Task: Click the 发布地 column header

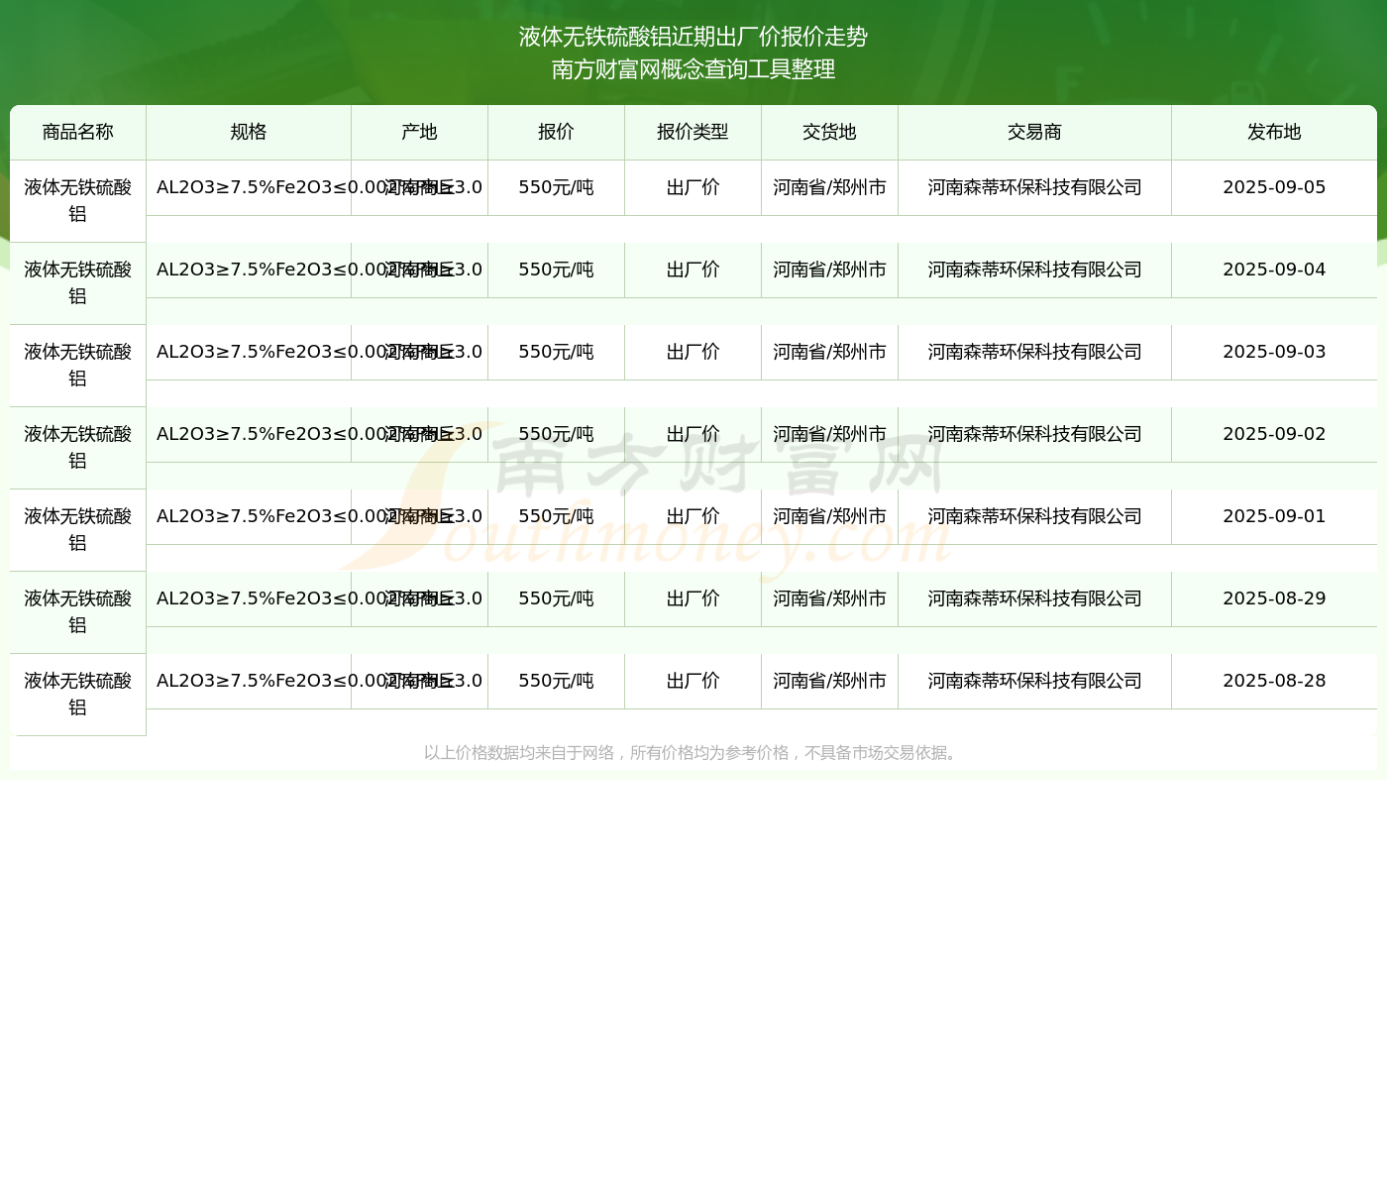Action: click(x=1274, y=132)
